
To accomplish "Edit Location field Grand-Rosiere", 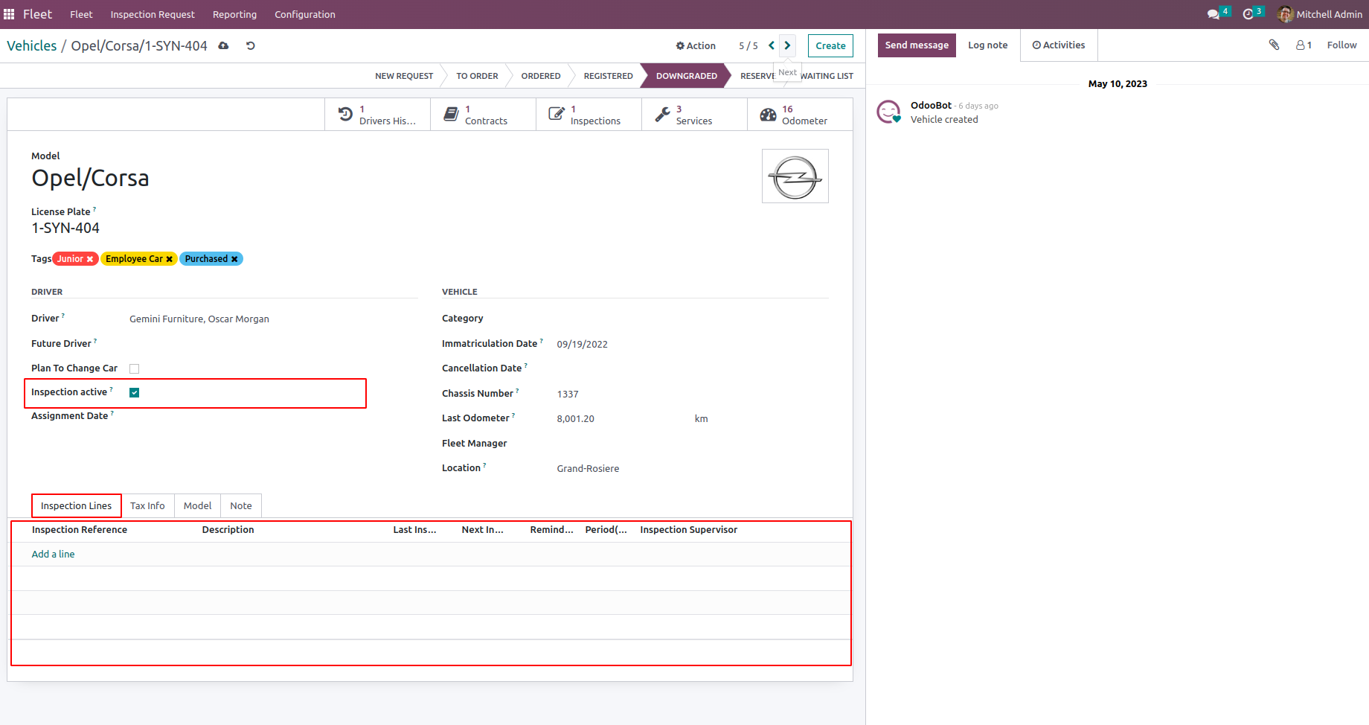I will 692,468.
